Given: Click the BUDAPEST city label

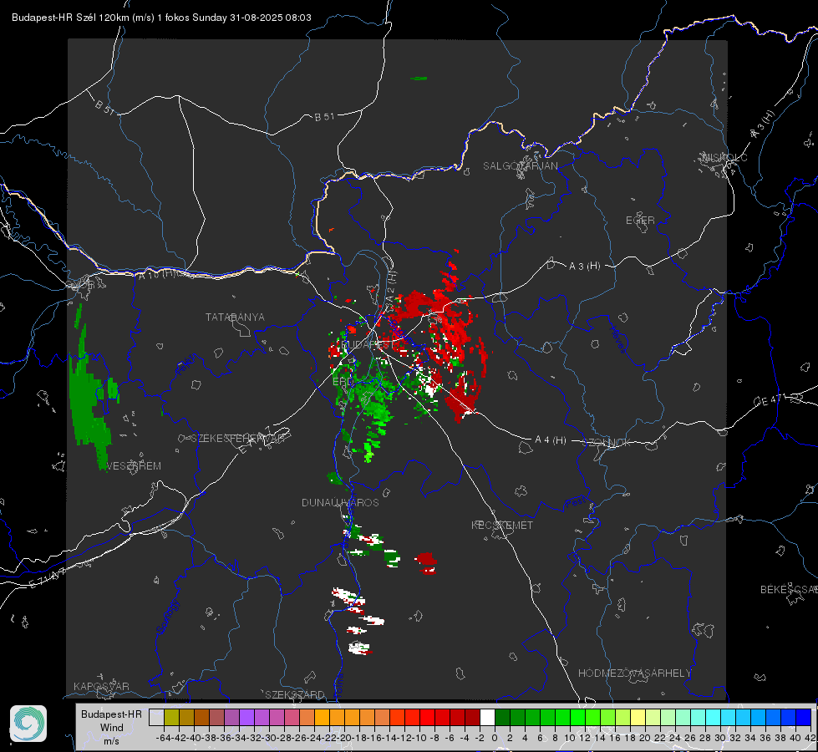Looking at the screenshot, I should [x=369, y=344].
